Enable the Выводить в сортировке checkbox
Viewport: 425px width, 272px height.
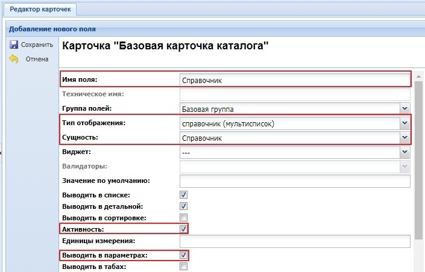[184, 218]
